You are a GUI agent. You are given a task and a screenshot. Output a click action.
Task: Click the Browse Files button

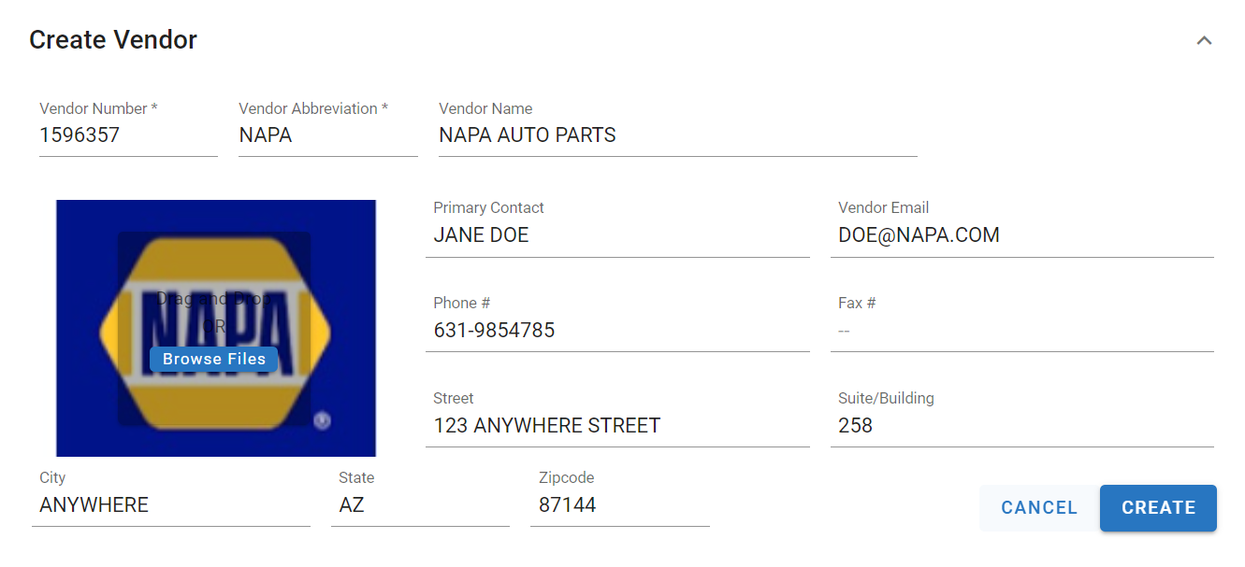click(214, 359)
